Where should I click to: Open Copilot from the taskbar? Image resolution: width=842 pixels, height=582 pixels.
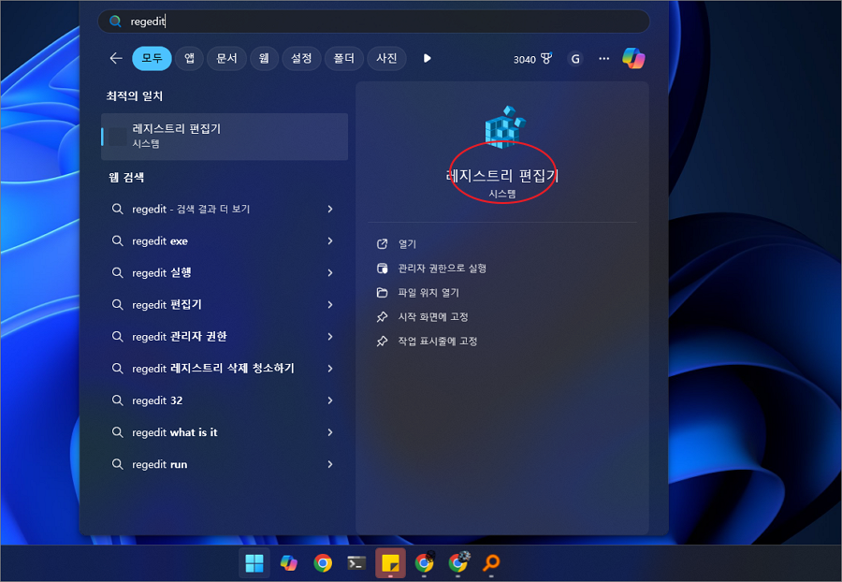pos(288,562)
